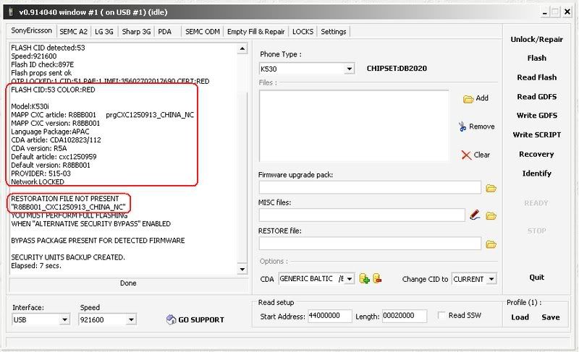579x352 pixels.
Task: Select the SEMC ODM tab
Action: coord(203,32)
